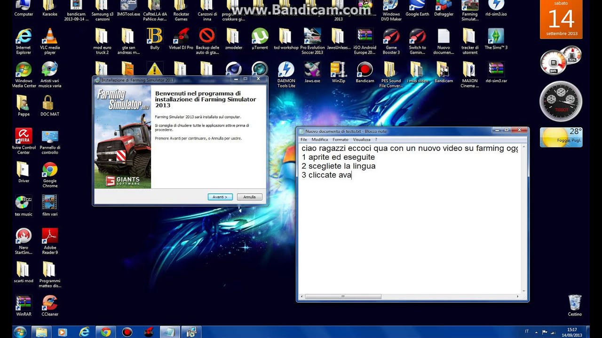Image resolution: width=602 pixels, height=338 pixels.
Task: Open Avira Control Center icon
Action: 24,141
